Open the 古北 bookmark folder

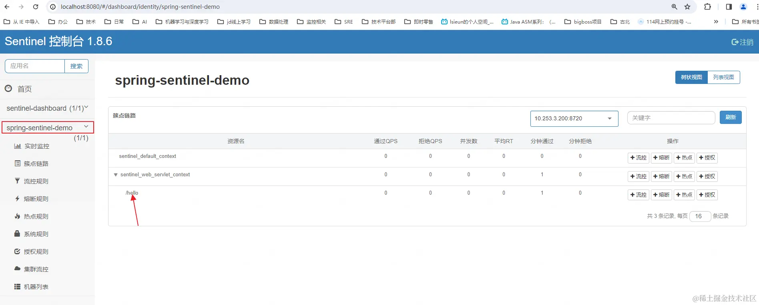point(620,22)
